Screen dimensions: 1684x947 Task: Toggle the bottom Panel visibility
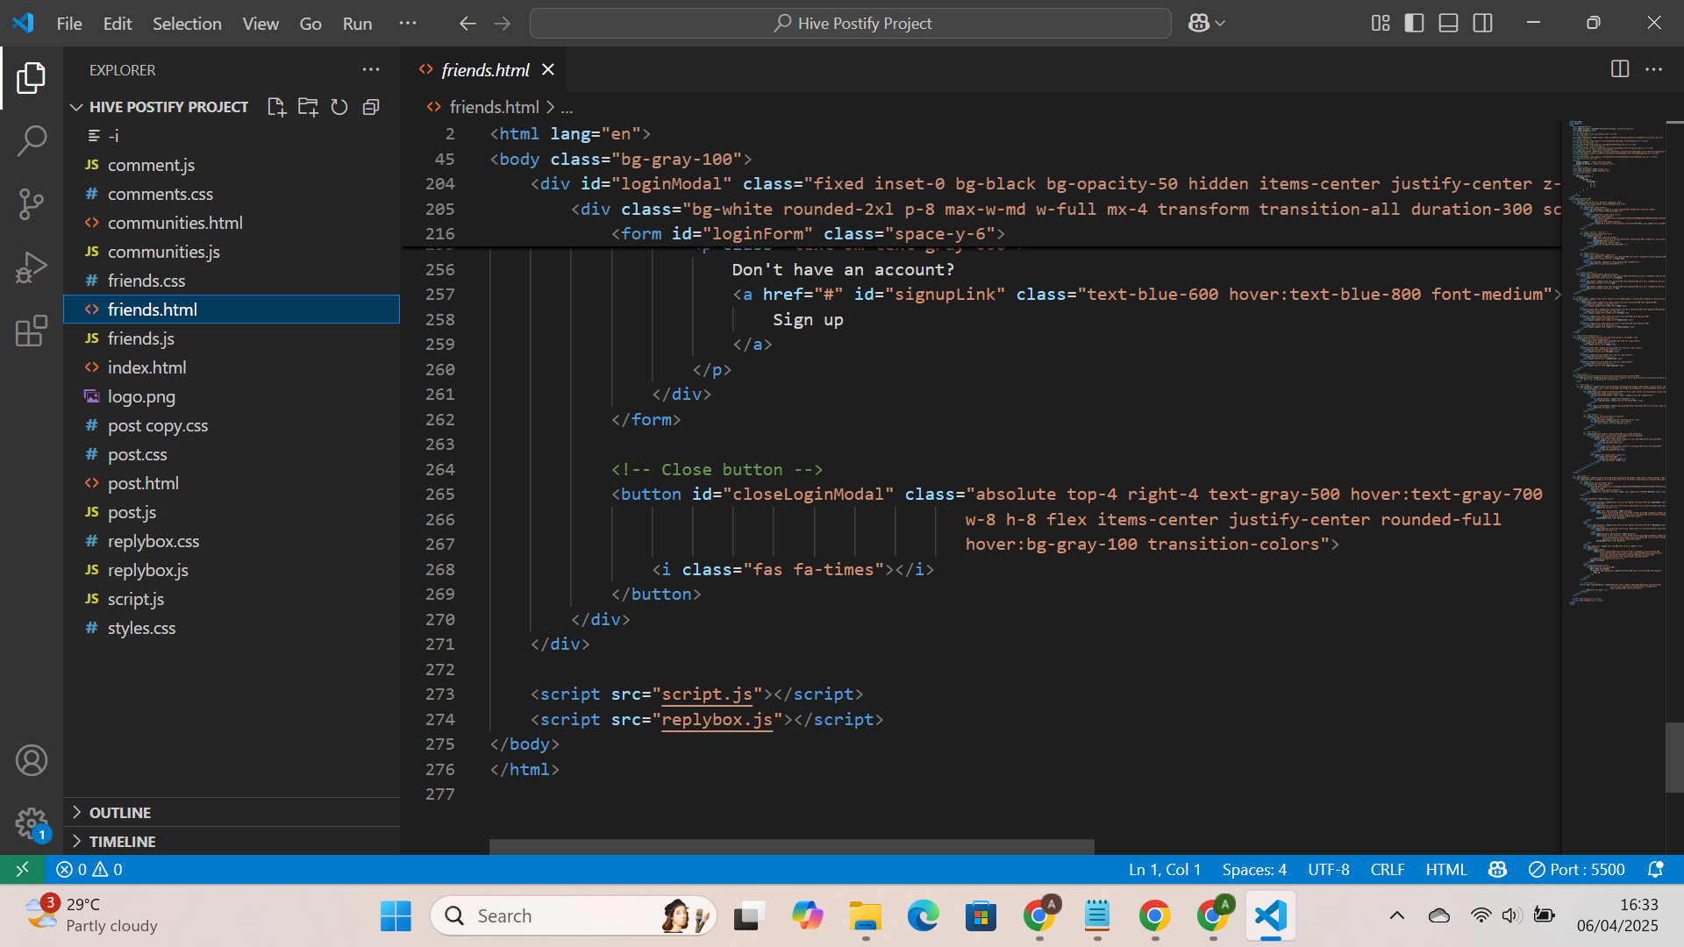click(1449, 24)
